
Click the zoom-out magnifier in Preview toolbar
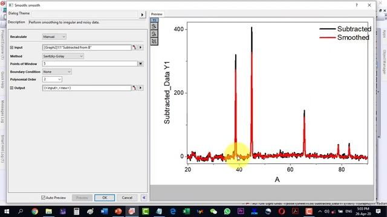coord(154,34)
